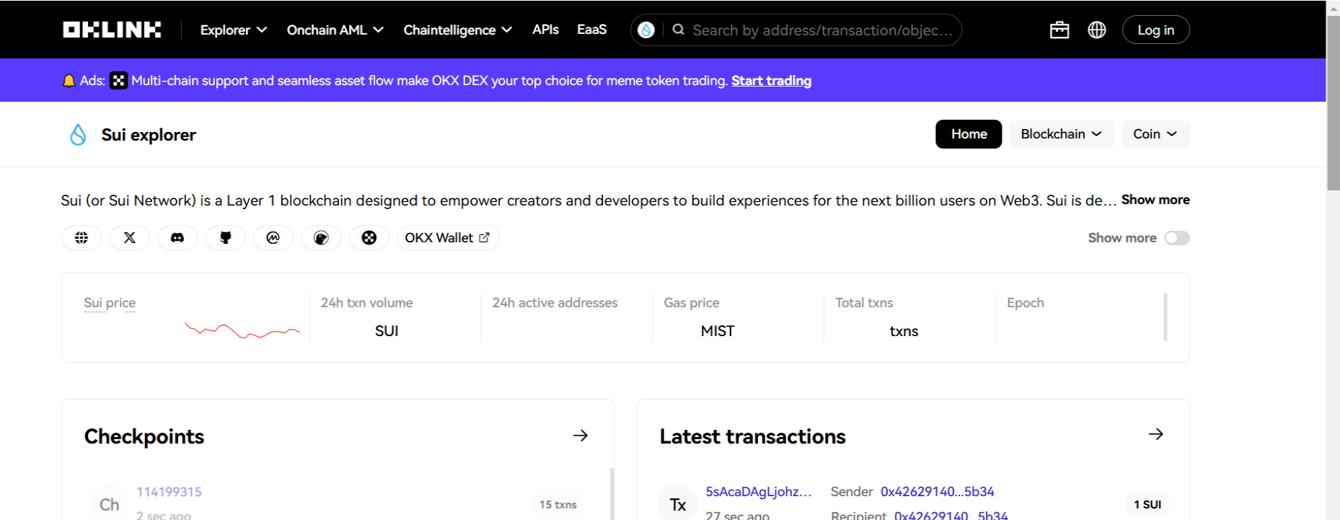Open the GitHub link
The image size is (1340, 520).
coord(226,238)
